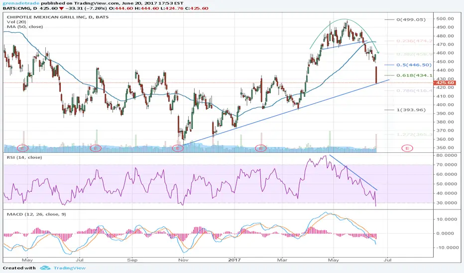This screenshot has height=273, width=464.
Task: Click the 470.00 price axis label
Action: point(445,45)
